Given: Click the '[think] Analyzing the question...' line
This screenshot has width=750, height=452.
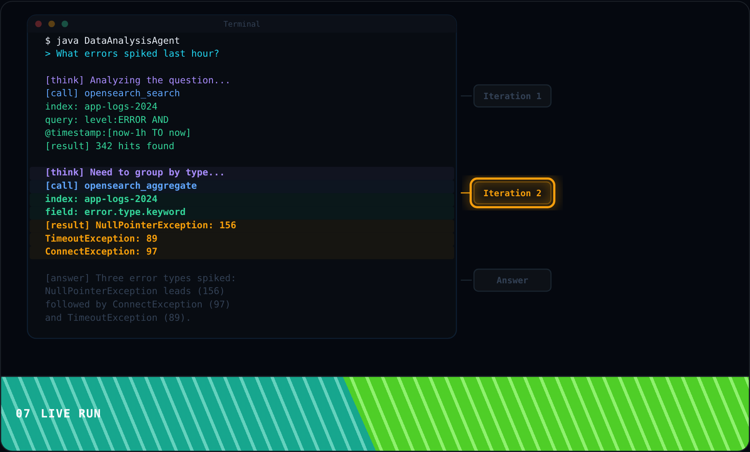Looking at the screenshot, I should click(137, 80).
